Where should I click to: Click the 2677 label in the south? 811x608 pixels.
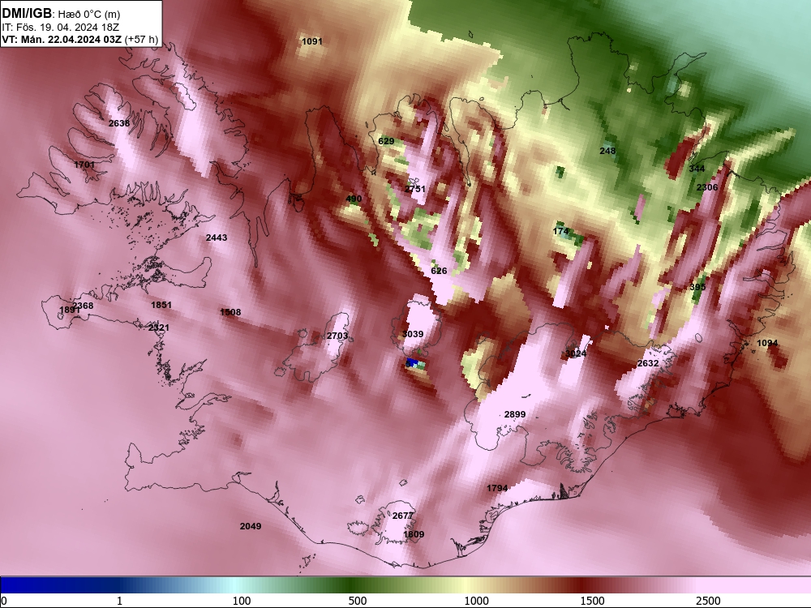[x=403, y=516]
